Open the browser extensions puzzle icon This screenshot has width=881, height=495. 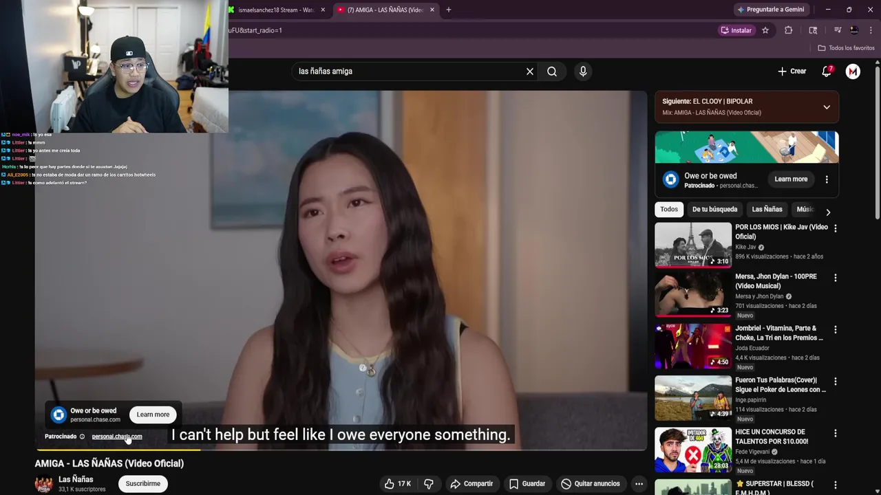pyautogui.click(x=789, y=30)
